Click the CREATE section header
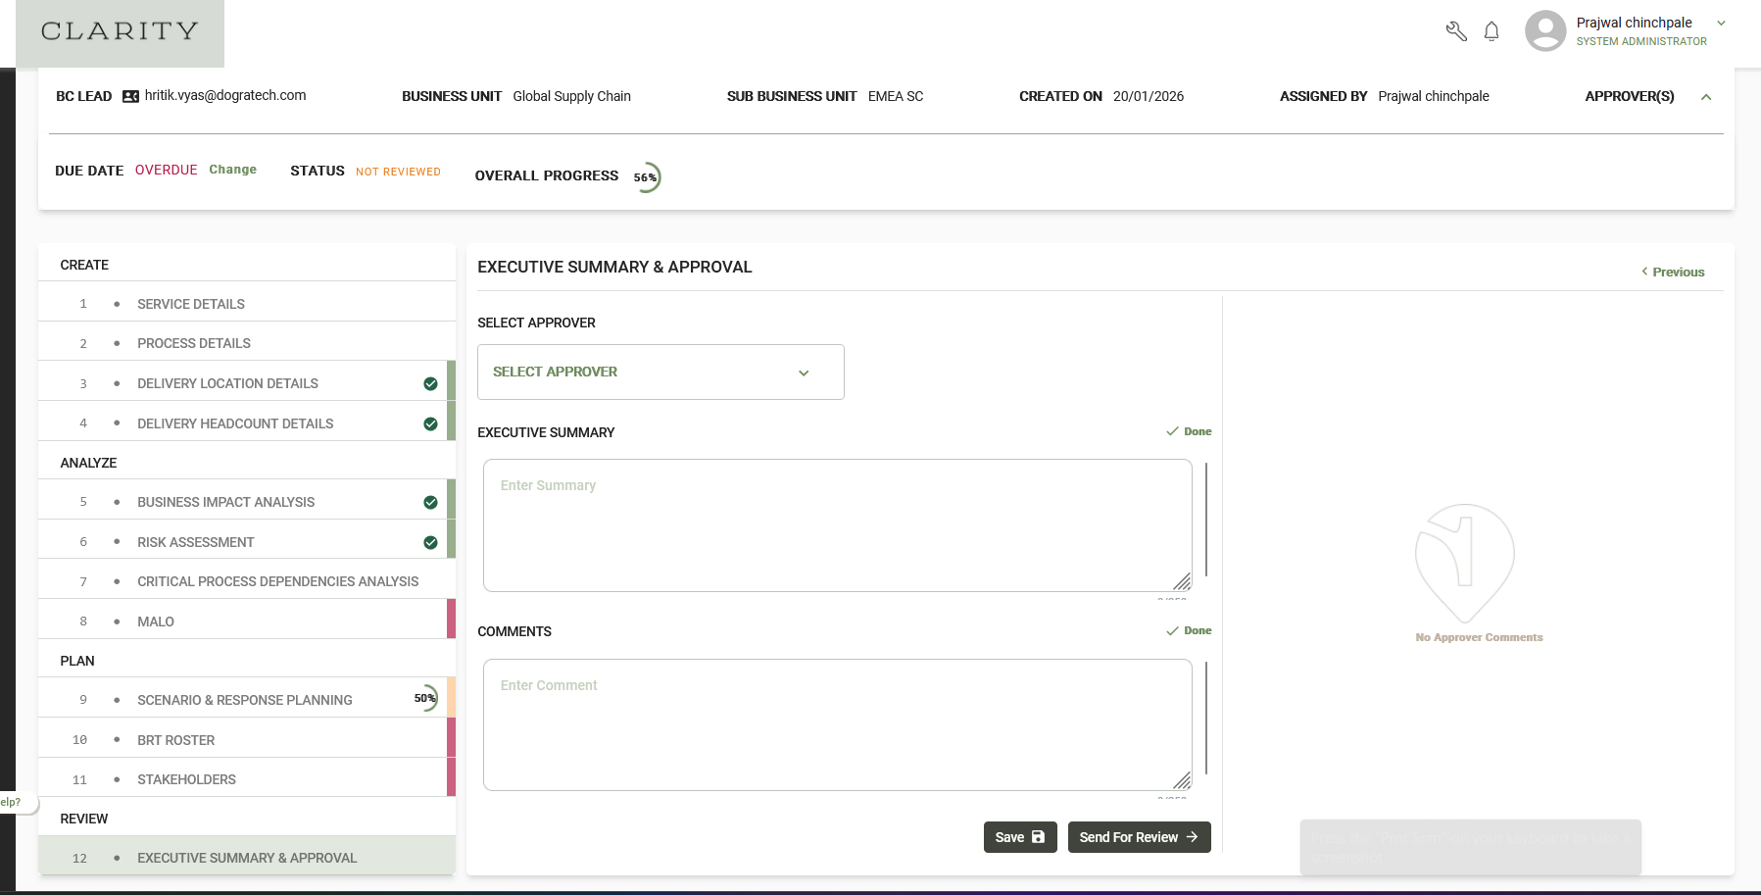Image resolution: width=1761 pixels, height=895 pixels. pyautogui.click(x=84, y=265)
